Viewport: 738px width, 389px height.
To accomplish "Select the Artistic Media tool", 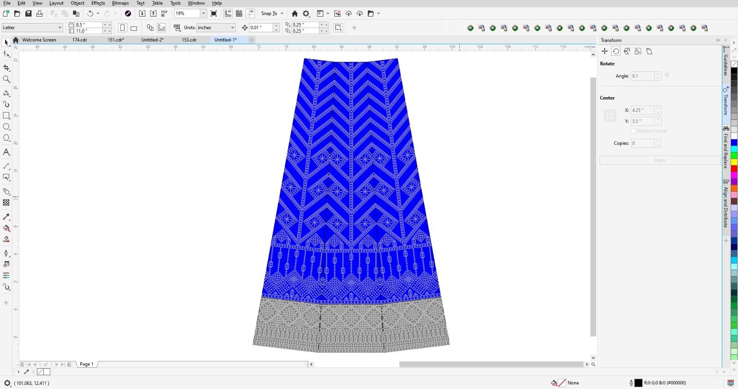I will (x=6, y=104).
